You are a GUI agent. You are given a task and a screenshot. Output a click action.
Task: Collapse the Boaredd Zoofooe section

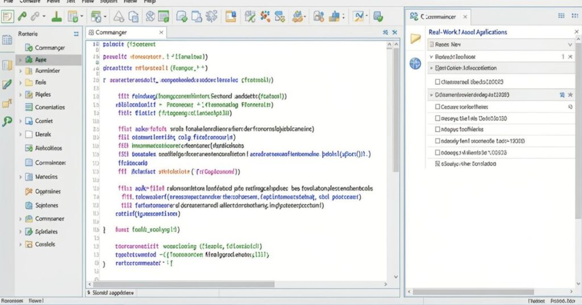pos(431,57)
